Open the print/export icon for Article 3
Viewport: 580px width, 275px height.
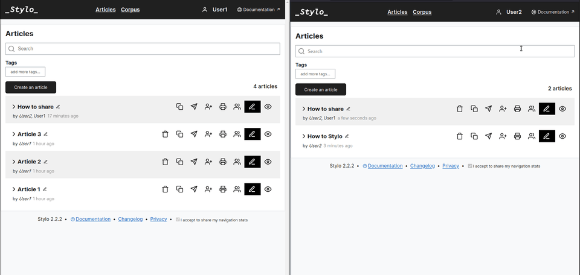pyautogui.click(x=223, y=134)
